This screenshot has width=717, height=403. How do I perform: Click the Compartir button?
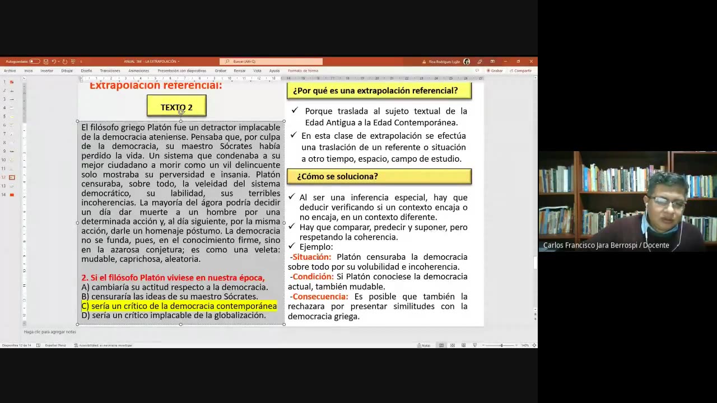point(521,71)
